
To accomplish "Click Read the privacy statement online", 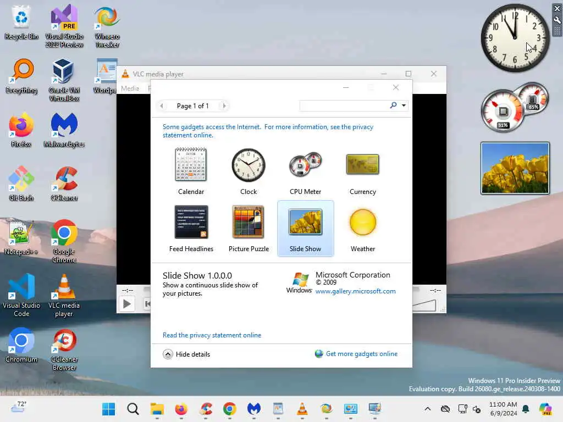I will pyautogui.click(x=212, y=335).
